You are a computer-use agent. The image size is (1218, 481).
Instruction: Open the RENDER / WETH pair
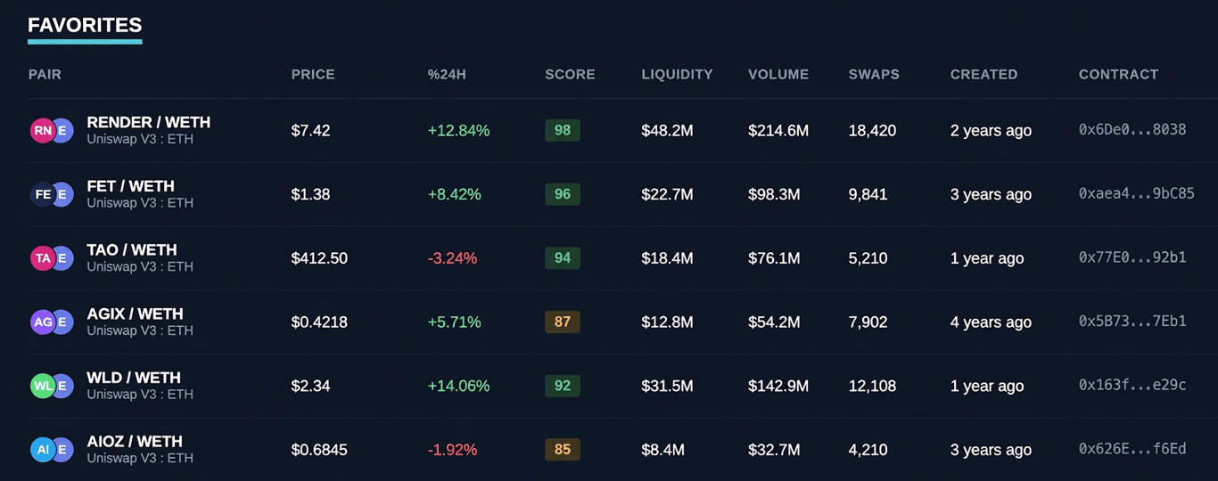(149, 122)
